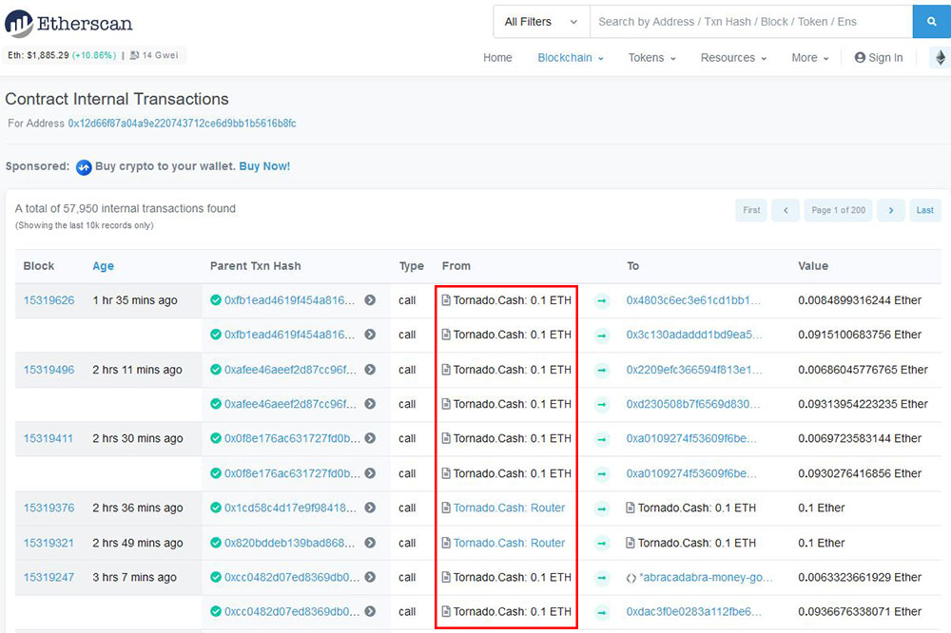Click the Last page button

(925, 210)
